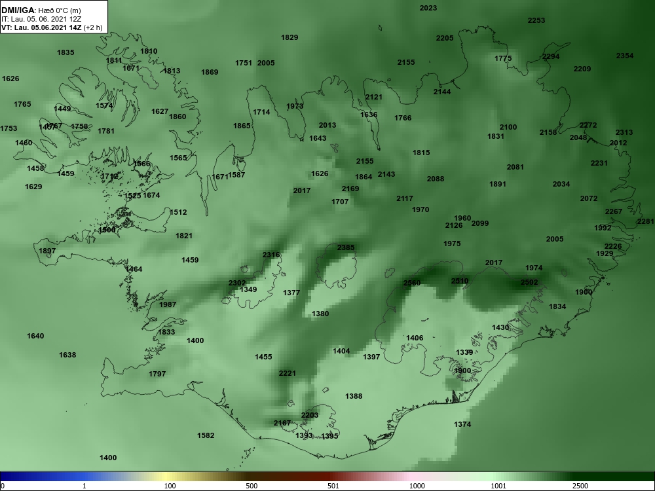Viewport: 655px width, 491px height.
Task: Click map value 1797
Action: [157, 374]
